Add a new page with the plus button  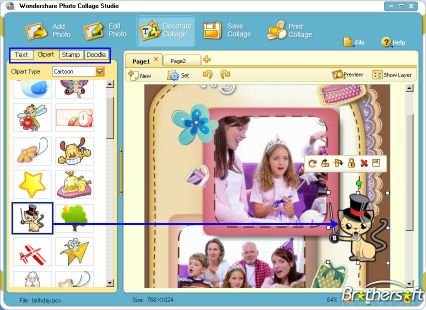[206, 60]
